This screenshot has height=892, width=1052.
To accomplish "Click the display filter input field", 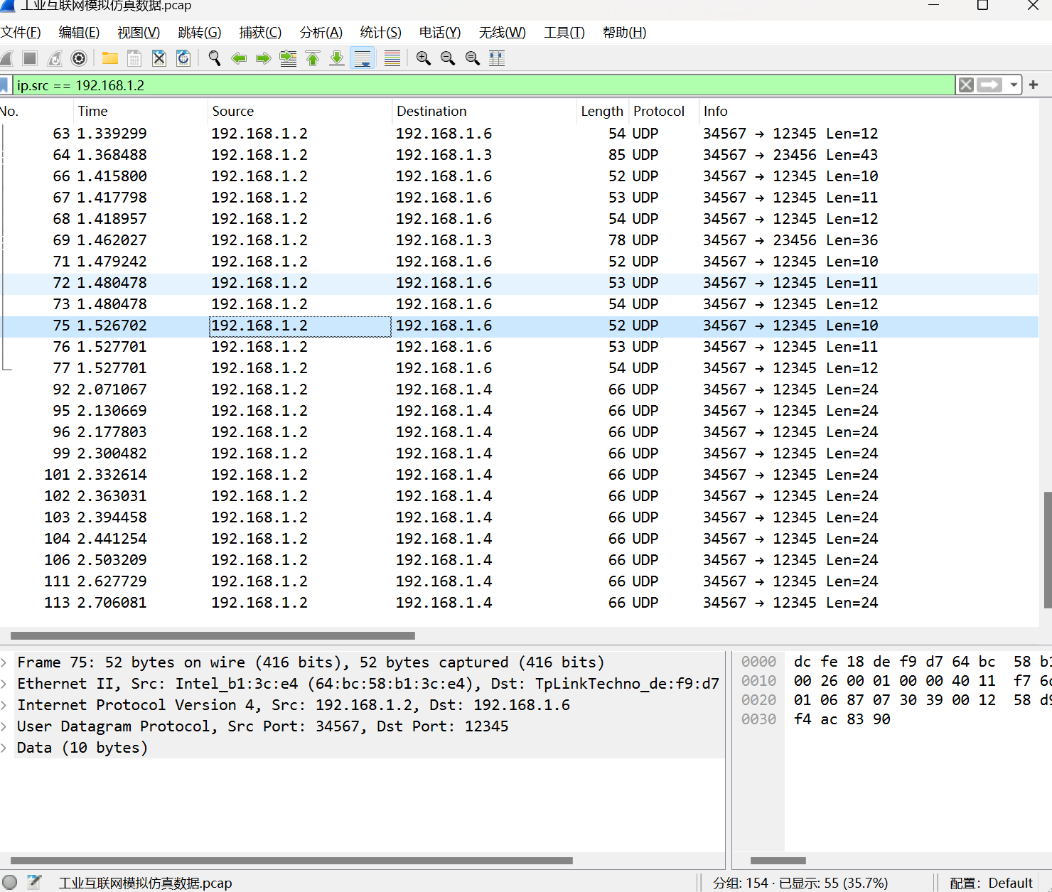I will [x=483, y=85].
